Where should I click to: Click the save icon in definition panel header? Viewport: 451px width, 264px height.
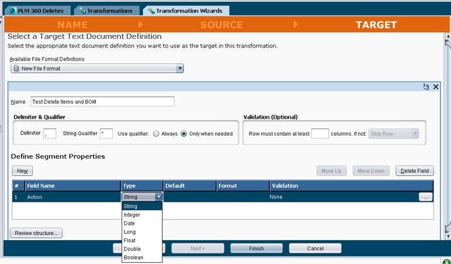coord(426,87)
